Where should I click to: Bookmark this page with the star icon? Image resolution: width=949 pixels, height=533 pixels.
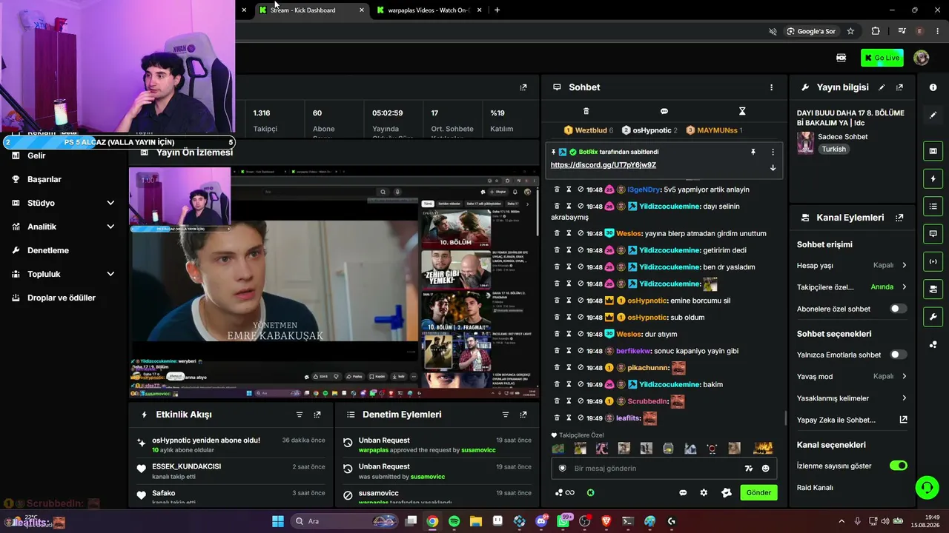tap(850, 31)
